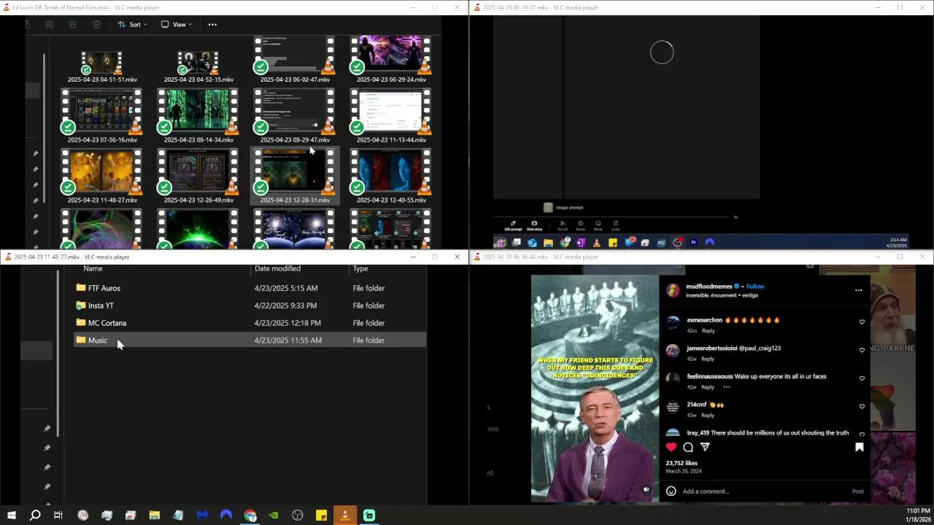
Task: Toggle the bookmark save icon on post
Action: click(x=859, y=447)
